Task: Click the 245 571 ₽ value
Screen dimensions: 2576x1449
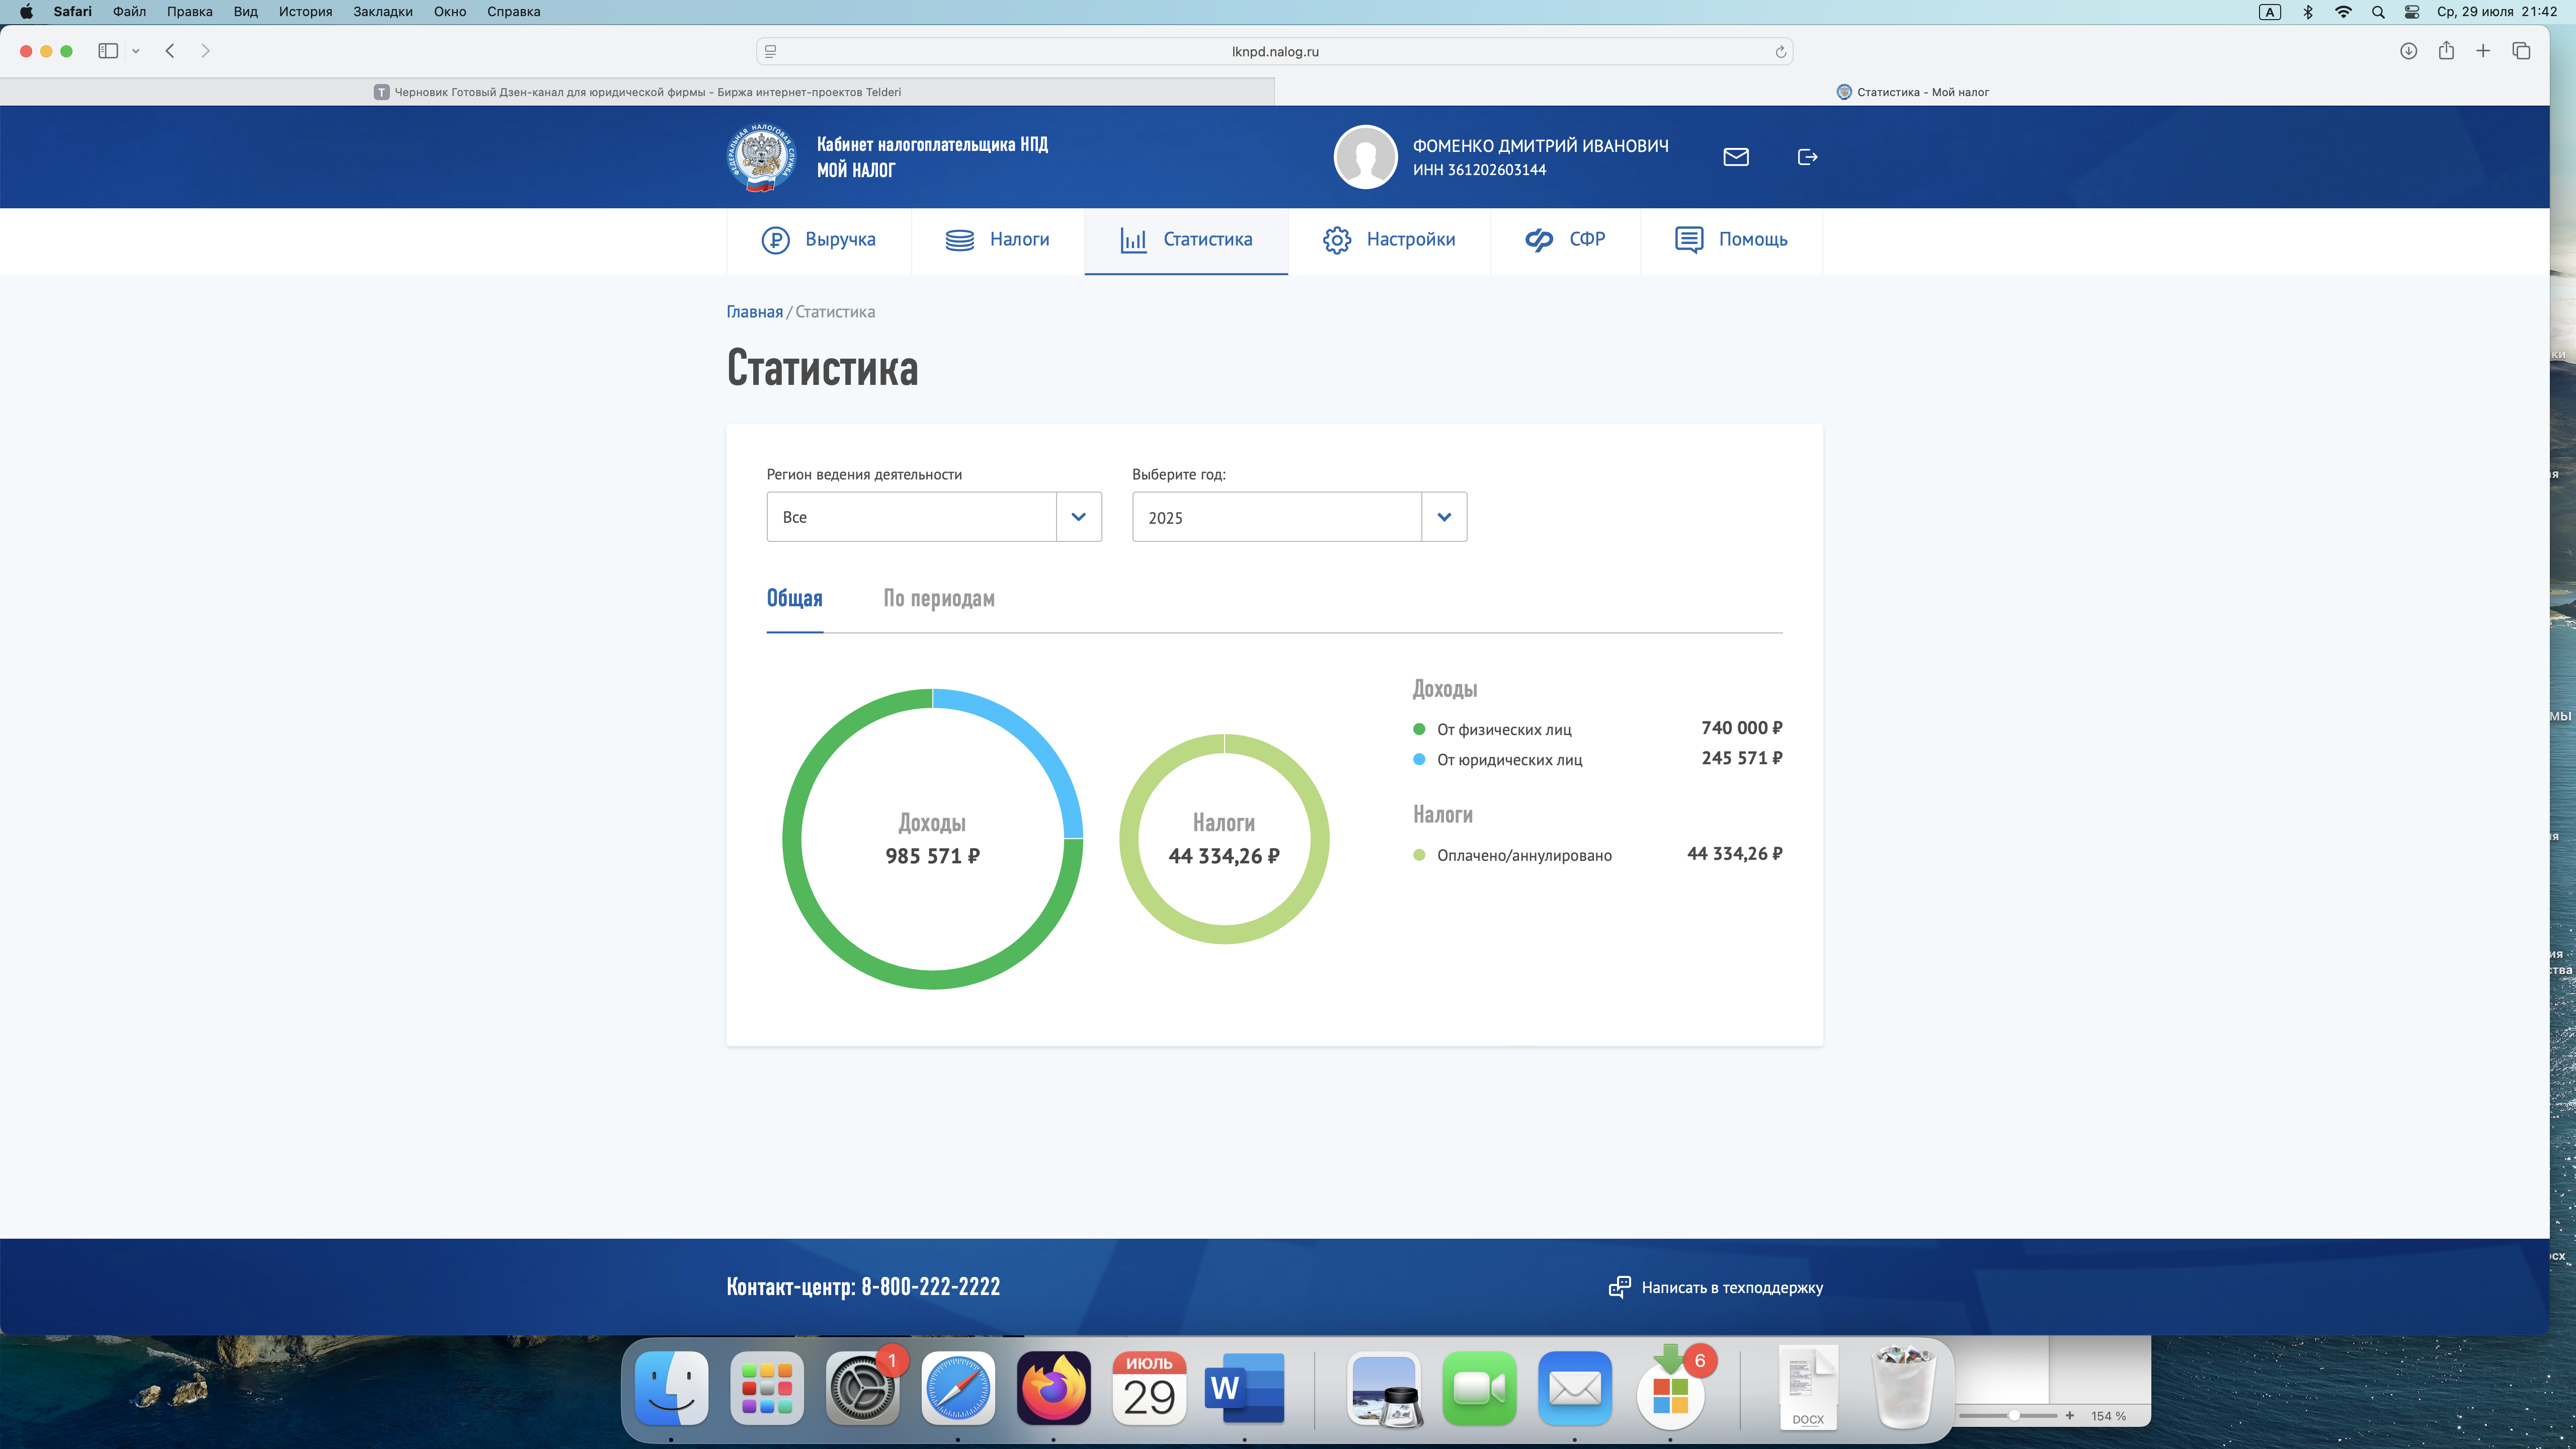Action: point(1741,758)
